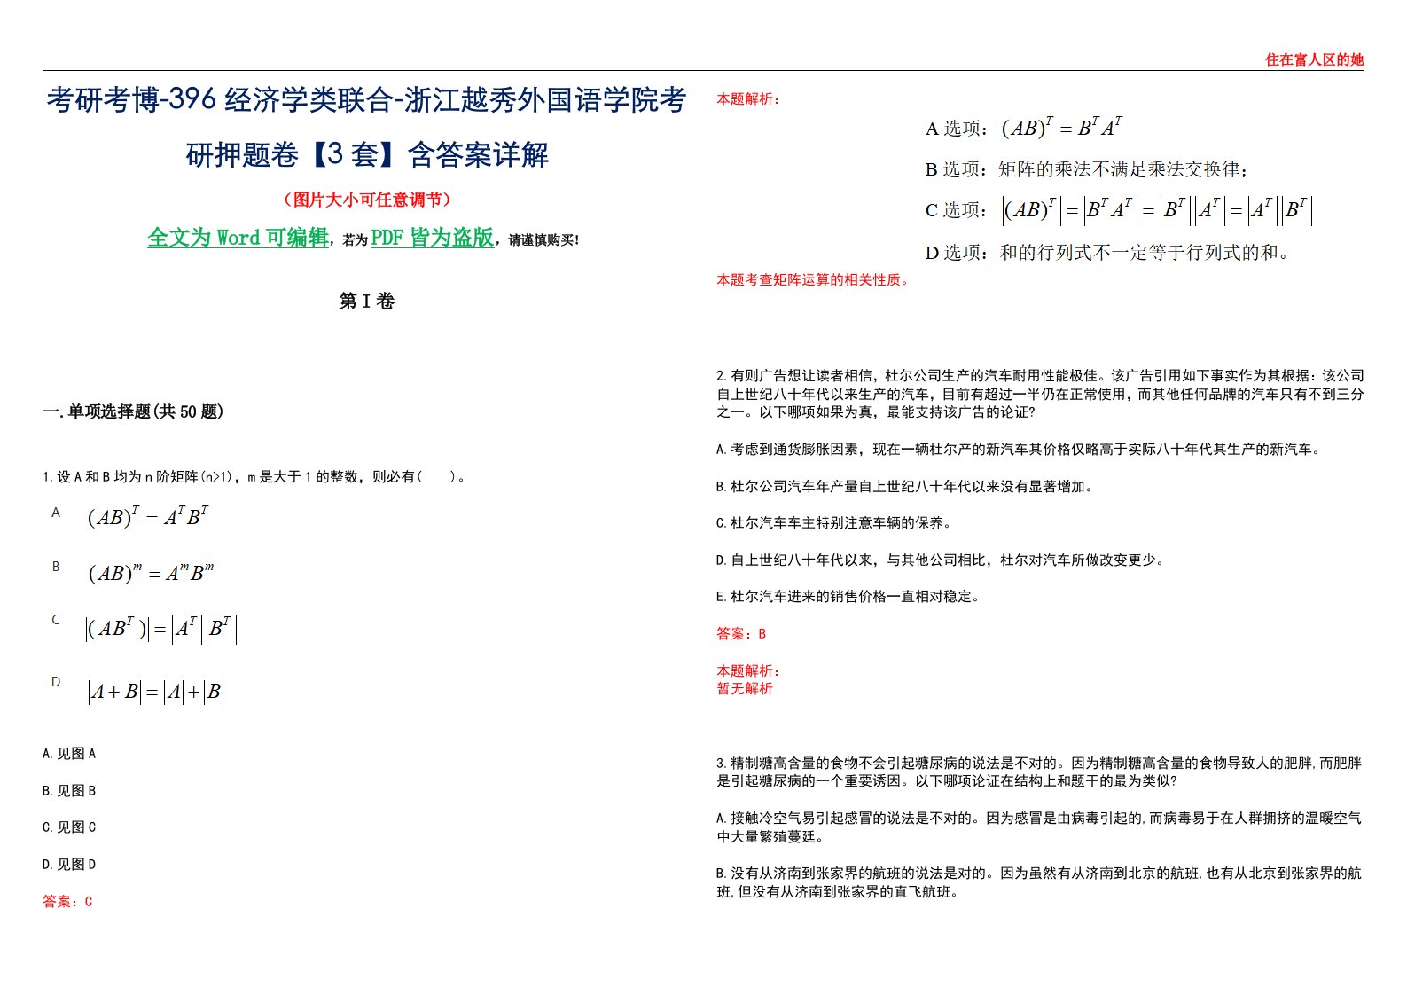Click formula B (AB)^m = A^m B^m
1407x995 pixels.
(151, 572)
